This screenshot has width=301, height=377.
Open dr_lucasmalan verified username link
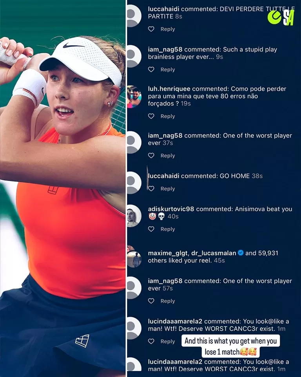214,253
